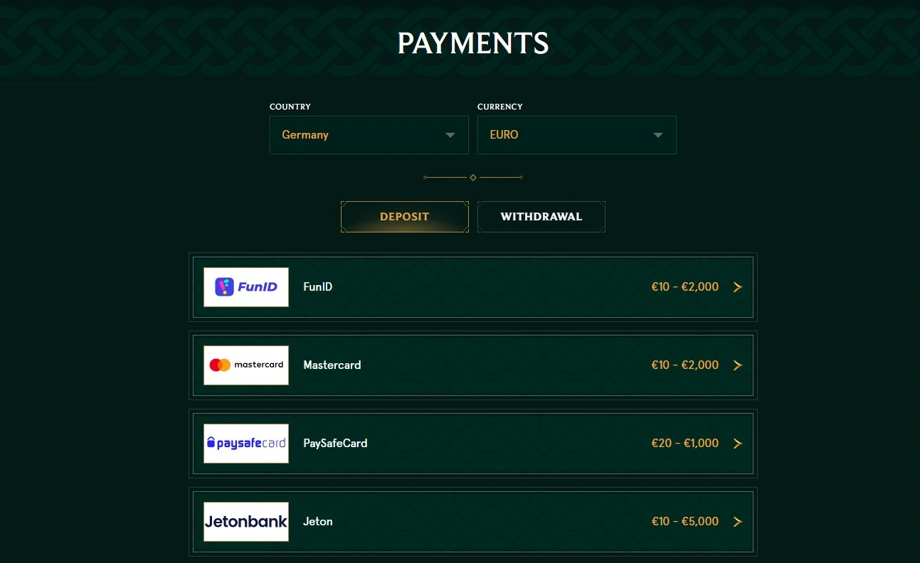Choose the Jeton payment option text
The width and height of the screenshot is (920, 563).
(318, 522)
